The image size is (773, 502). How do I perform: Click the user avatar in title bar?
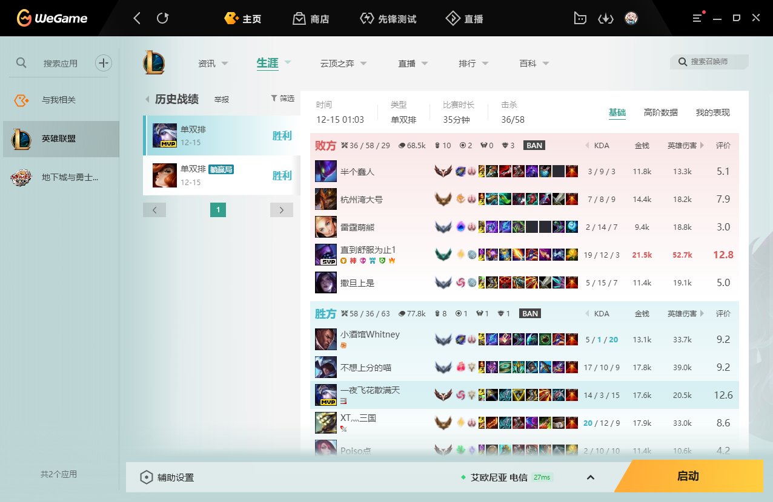[x=631, y=18]
